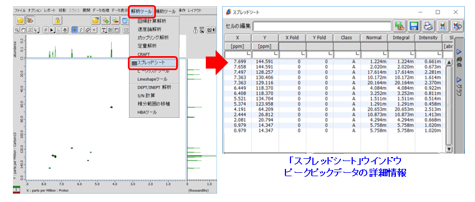Toggle the square with up-down arrows button
The image size is (475, 202).
point(211,30)
